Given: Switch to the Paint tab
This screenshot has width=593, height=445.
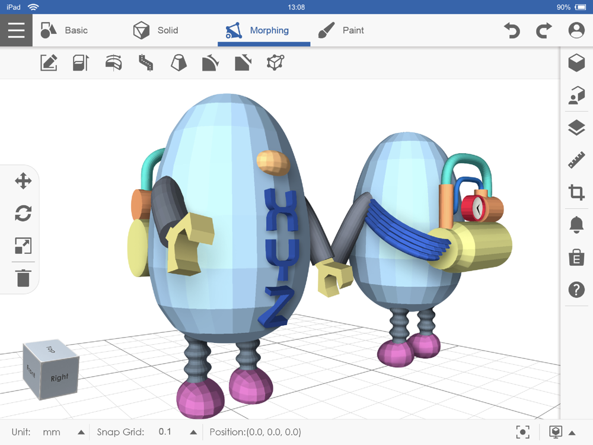Looking at the screenshot, I should [340, 30].
